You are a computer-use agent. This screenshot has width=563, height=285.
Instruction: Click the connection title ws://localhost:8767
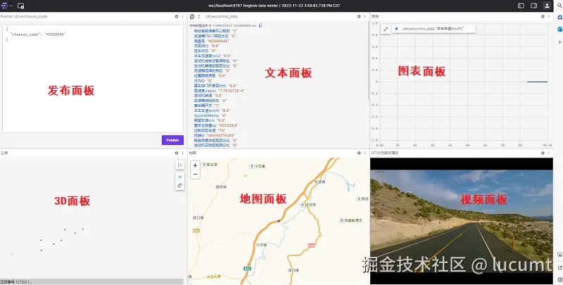pos(274,6)
